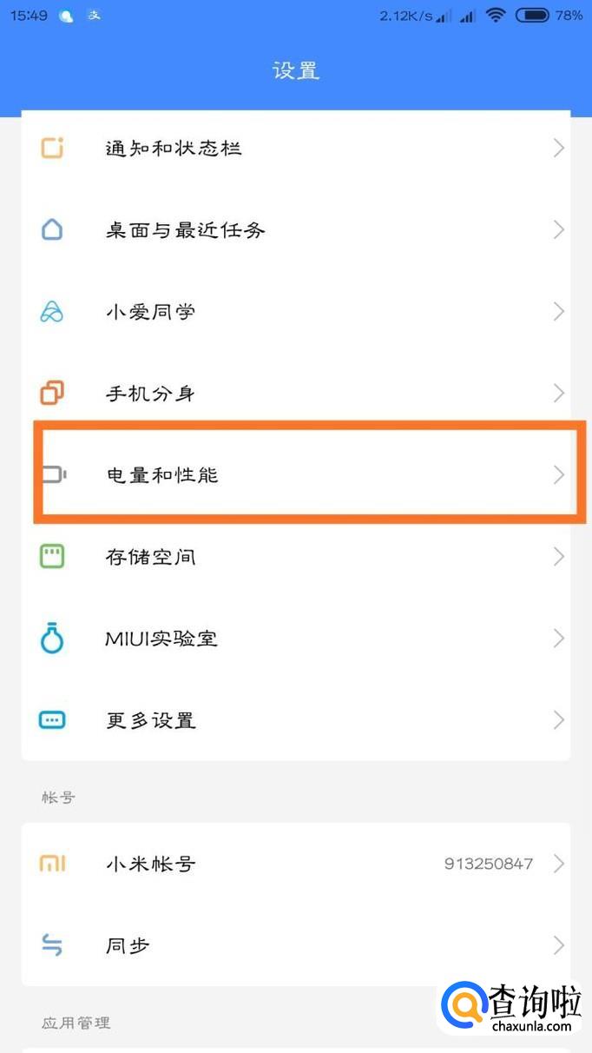Viewport: 592px width, 1053px height.
Task: Tap the Xiao Ai assistant icon
Action: click(52, 312)
